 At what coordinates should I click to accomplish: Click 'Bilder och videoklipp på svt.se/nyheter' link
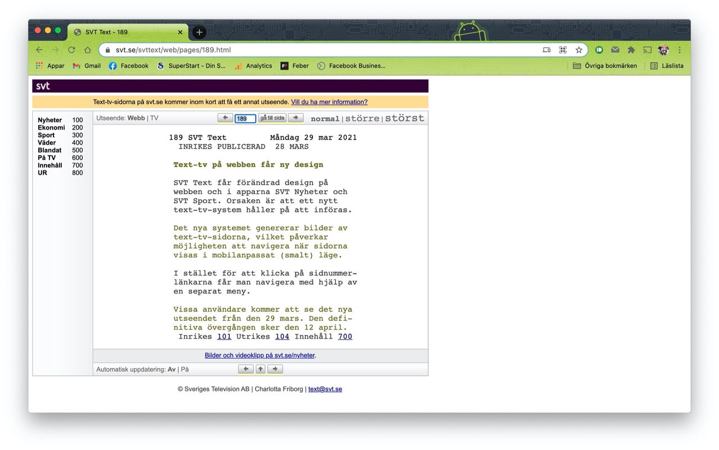[x=260, y=355]
